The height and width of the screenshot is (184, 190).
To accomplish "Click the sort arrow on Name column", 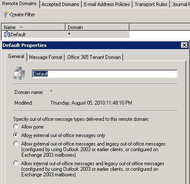I will tap(21, 27).
